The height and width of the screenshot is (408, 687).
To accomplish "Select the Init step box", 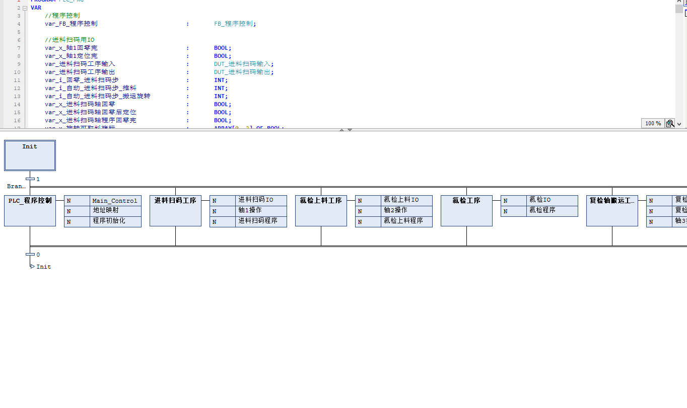I will click(30, 155).
